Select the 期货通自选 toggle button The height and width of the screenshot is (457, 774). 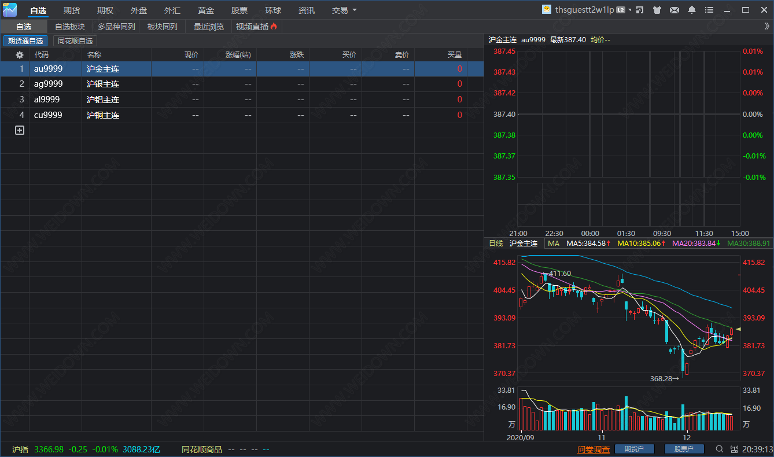[x=25, y=41]
